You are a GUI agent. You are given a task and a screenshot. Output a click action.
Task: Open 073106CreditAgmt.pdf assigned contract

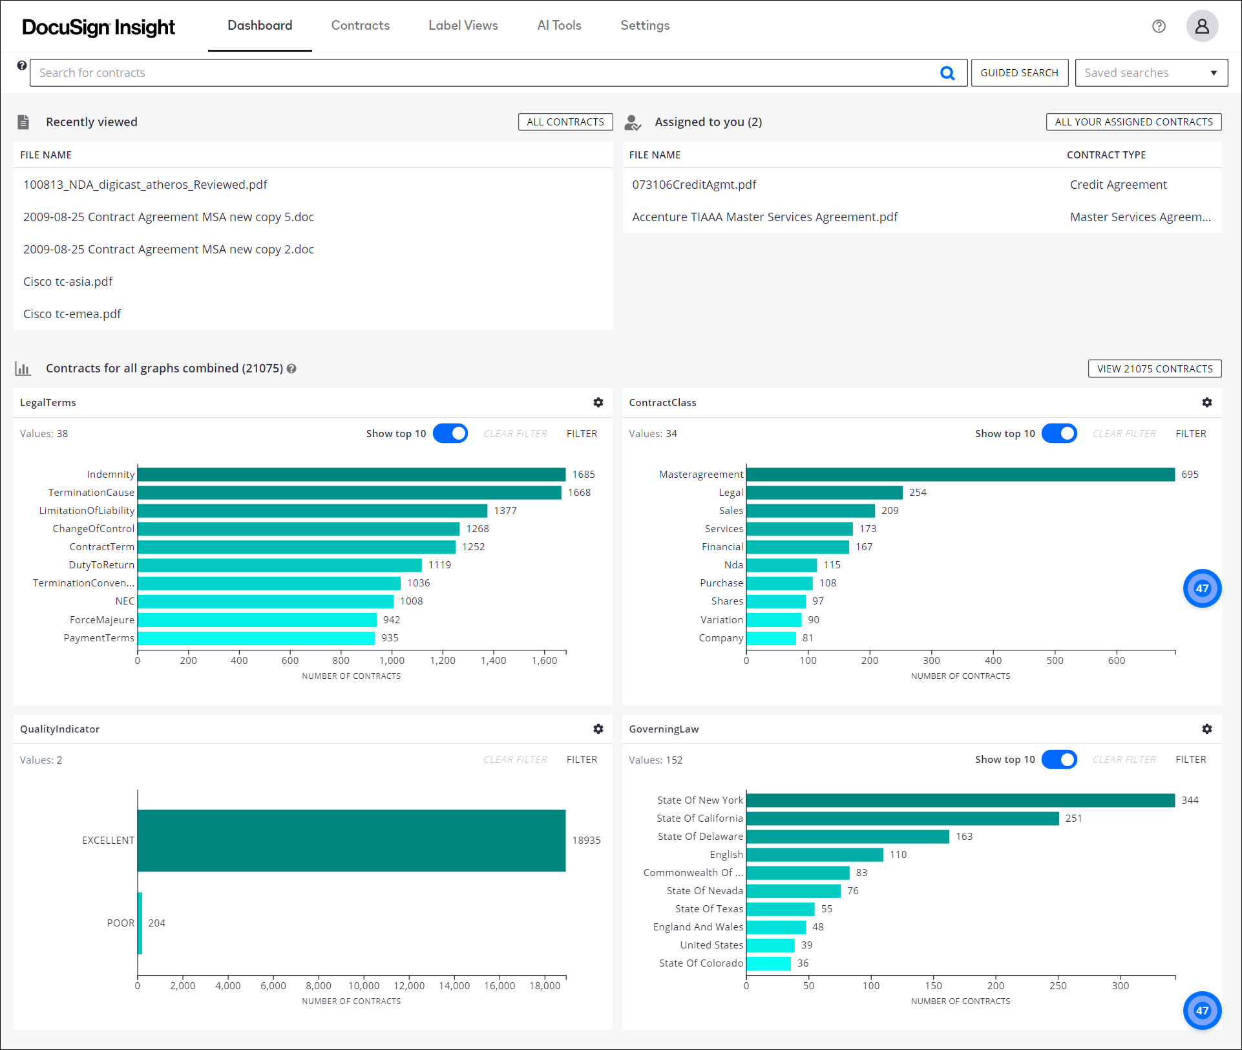[694, 184]
